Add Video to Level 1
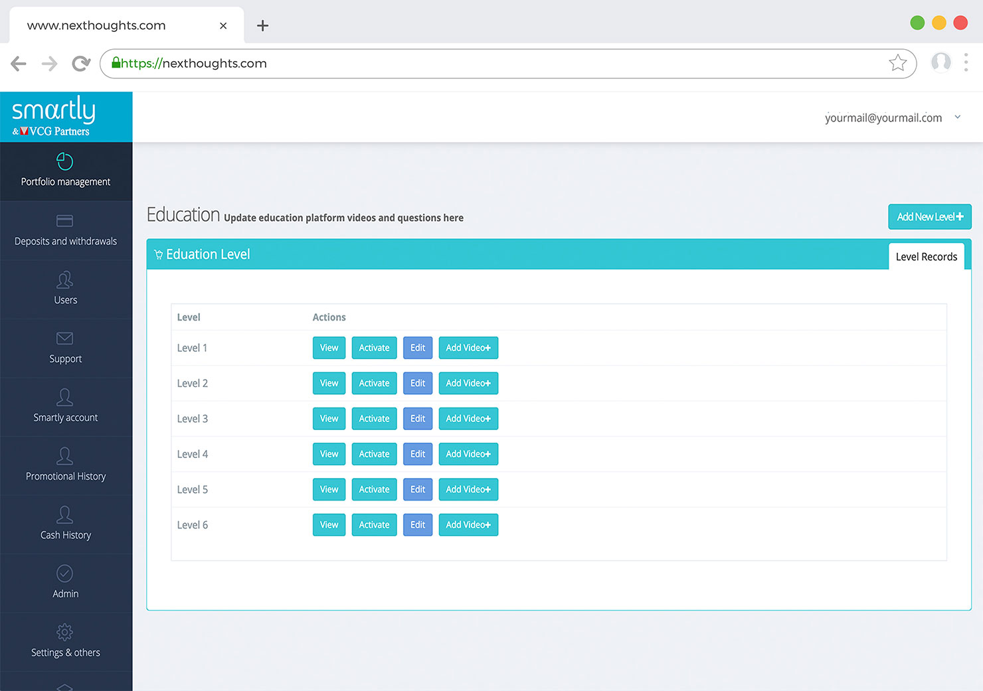983x691 pixels. (468, 348)
